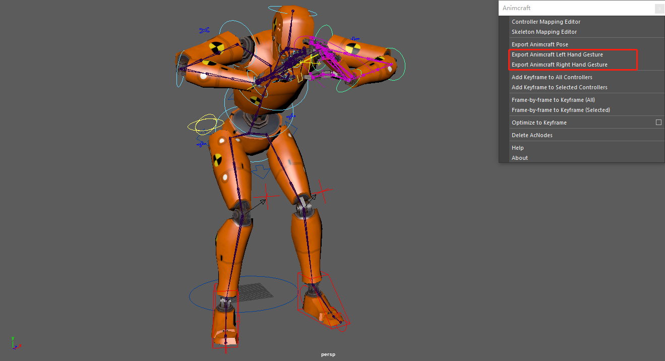Choose Add Keyframe to Selected Controllers

(559, 87)
